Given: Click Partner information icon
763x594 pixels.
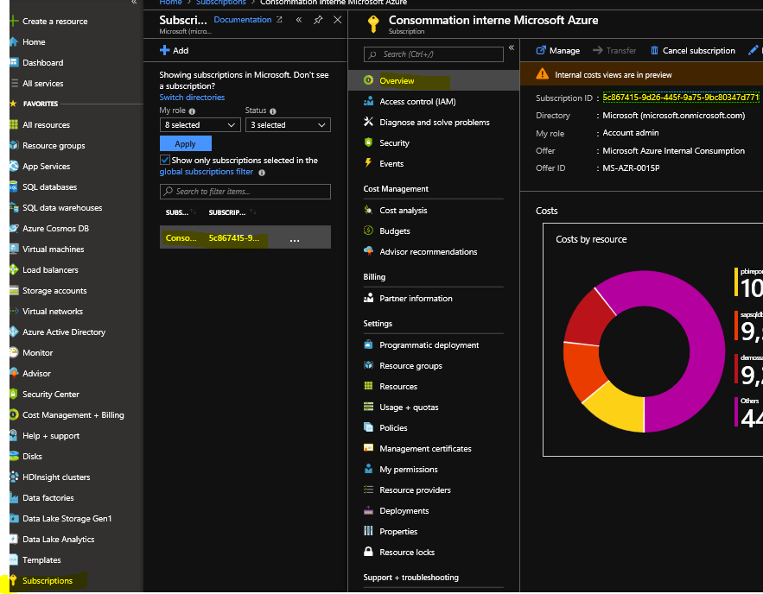Looking at the screenshot, I should click(368, 298).
